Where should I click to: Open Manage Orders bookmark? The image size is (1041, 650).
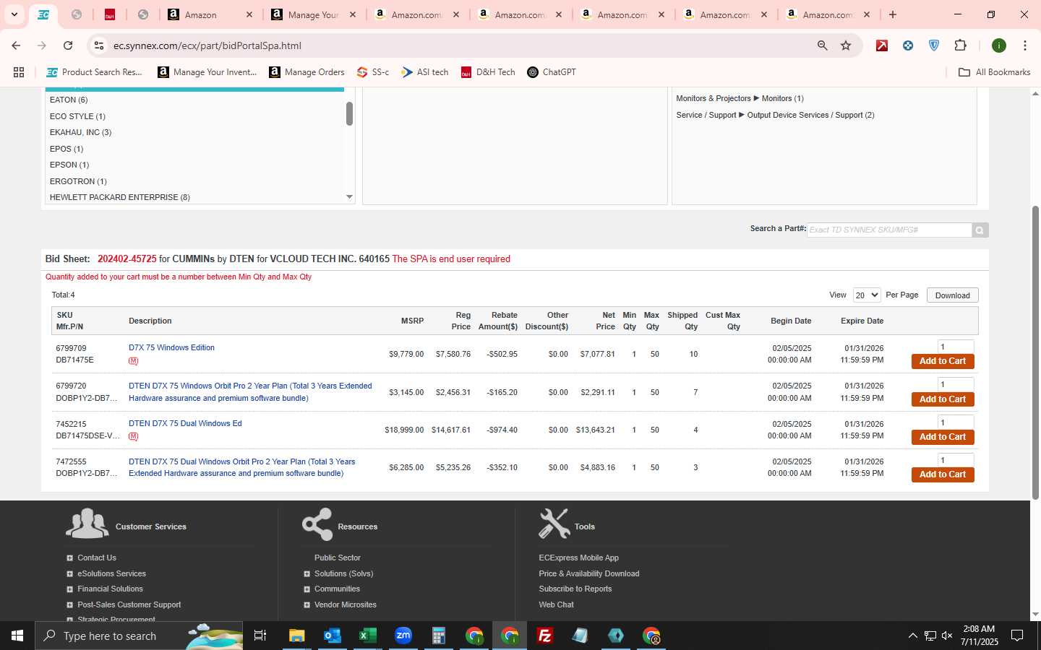(x=307, y=72)
